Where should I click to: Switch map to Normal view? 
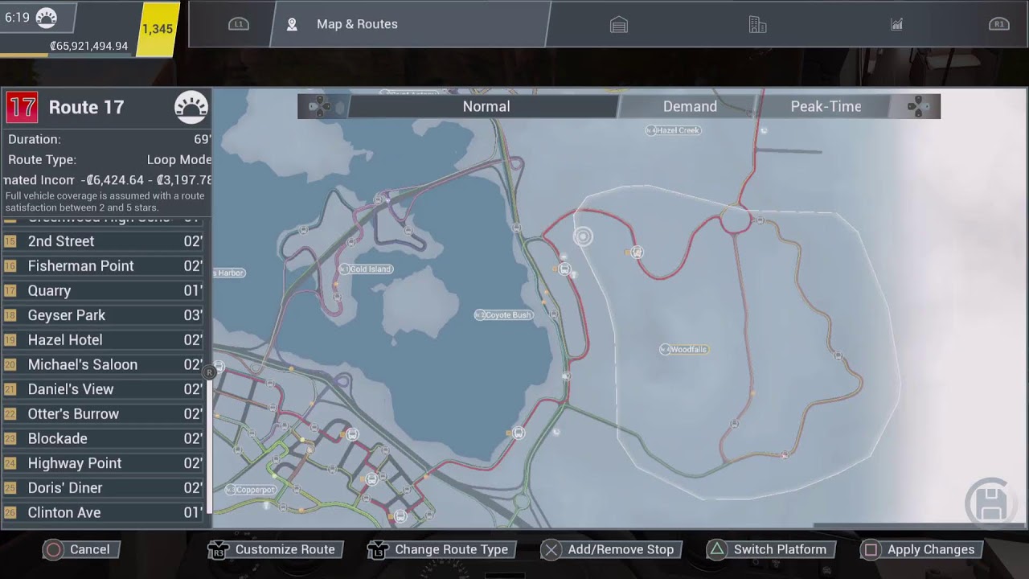coord(486,106)
